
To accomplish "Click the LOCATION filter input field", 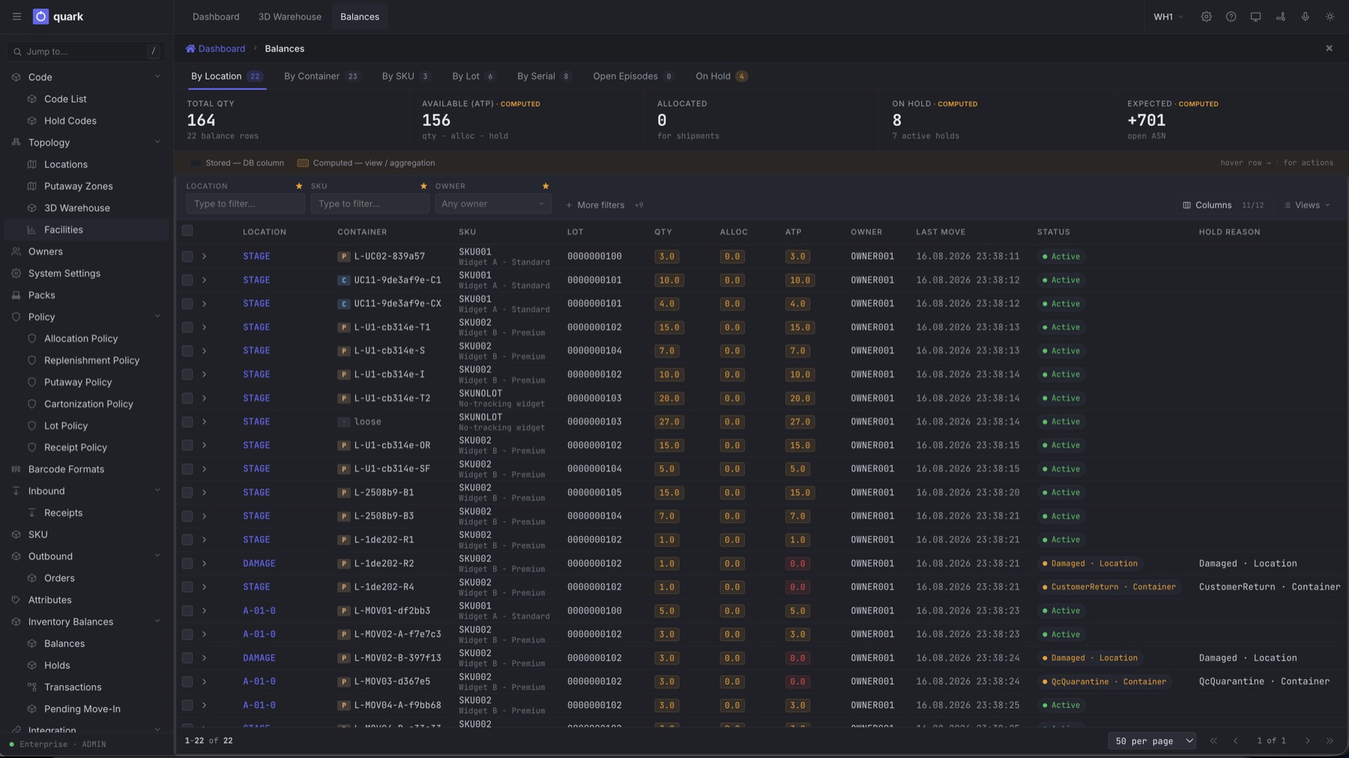I will tap(245, 204).
